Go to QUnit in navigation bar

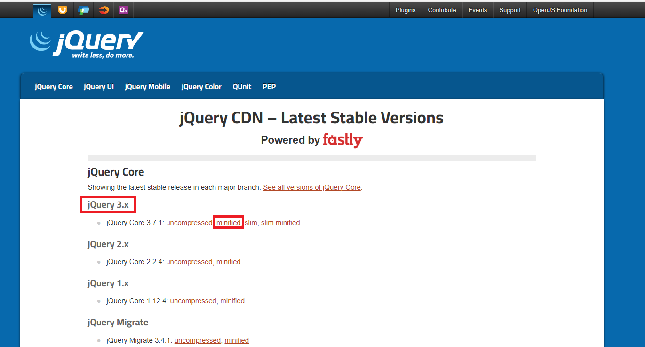[x=242, y=87]
